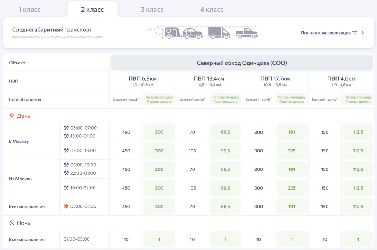Switch to the 3 класс tab
The width and height of the screenshot is (377, 250).
(152, 10)
